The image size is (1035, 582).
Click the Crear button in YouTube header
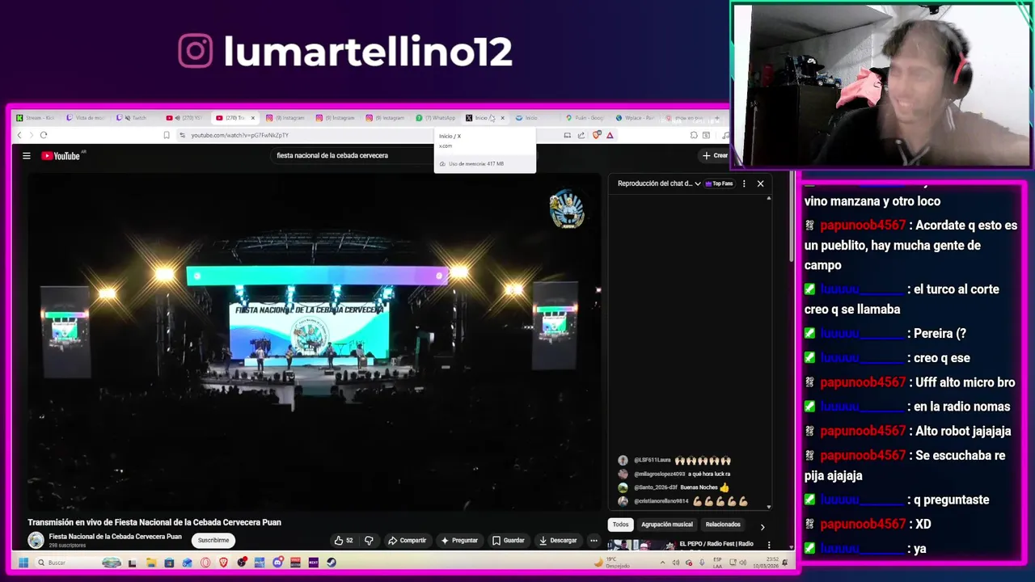click(715, 155)
